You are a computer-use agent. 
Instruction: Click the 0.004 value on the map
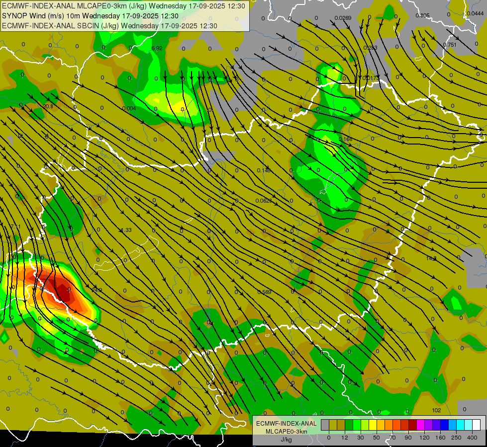[x=129, y=108]
